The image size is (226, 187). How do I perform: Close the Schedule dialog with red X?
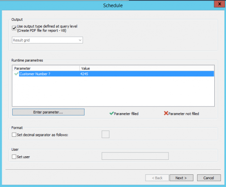[220, 4]
